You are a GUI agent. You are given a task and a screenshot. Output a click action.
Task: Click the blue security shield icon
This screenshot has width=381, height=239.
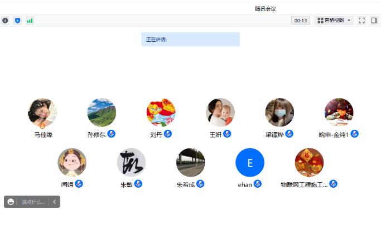click(x=17, y=21)
